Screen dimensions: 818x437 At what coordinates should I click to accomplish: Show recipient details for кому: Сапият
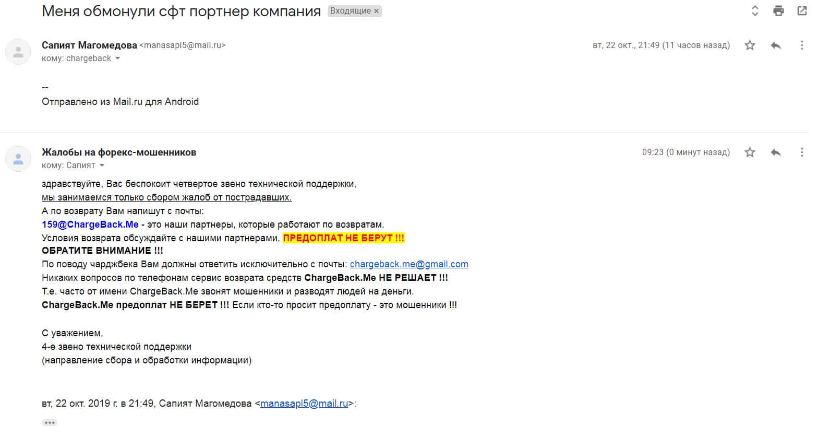pos(102,166)
